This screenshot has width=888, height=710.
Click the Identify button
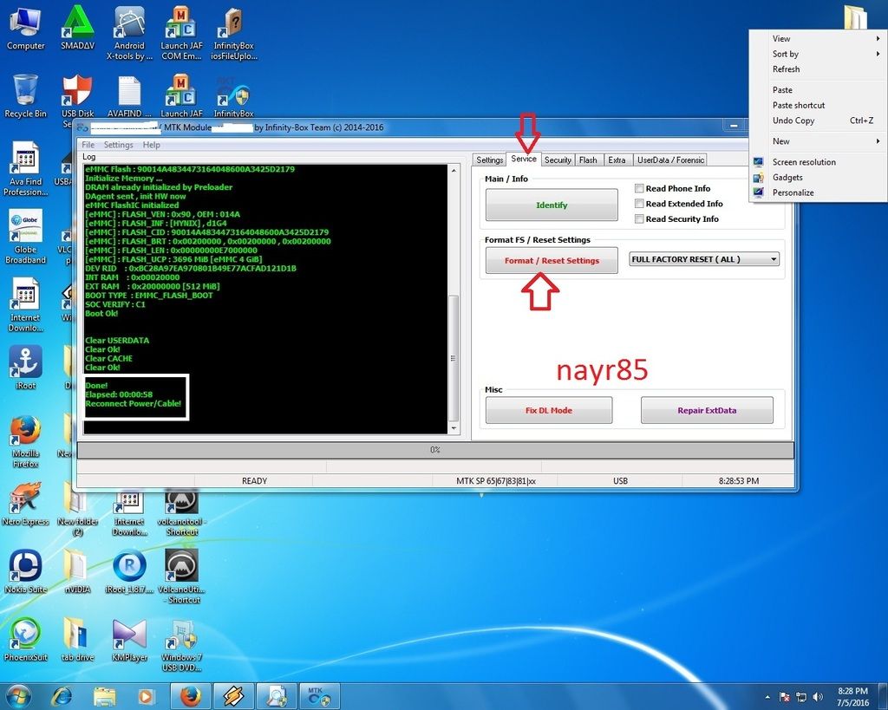coord(552,205)
